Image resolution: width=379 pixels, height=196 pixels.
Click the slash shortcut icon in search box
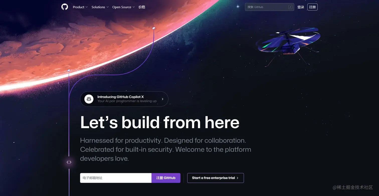291,7
